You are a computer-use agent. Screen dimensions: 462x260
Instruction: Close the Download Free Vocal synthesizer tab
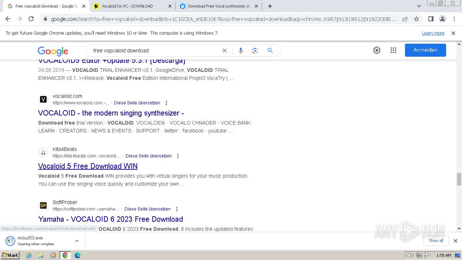pyautogui.click(x=256, y=6)
